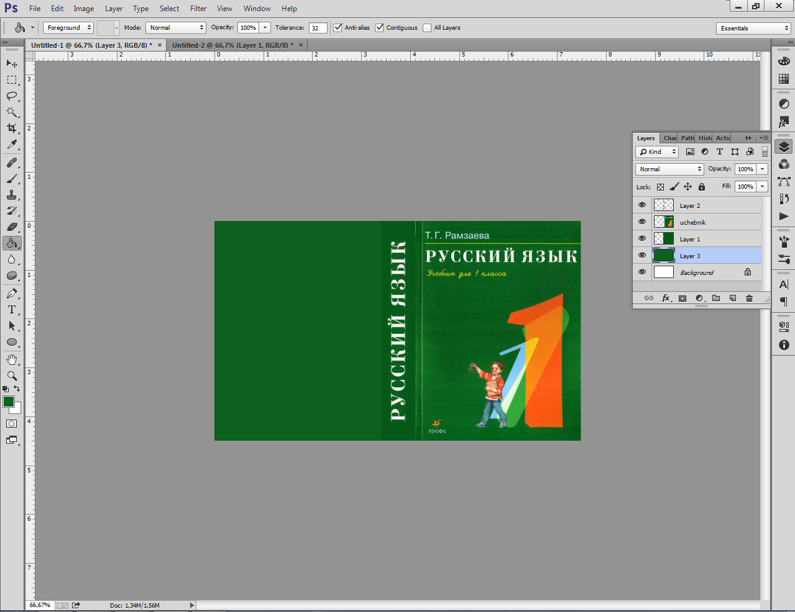Open the options bar Opacity slider arrow
Viewport: 795px width, 612px height.
click(265, 27)
